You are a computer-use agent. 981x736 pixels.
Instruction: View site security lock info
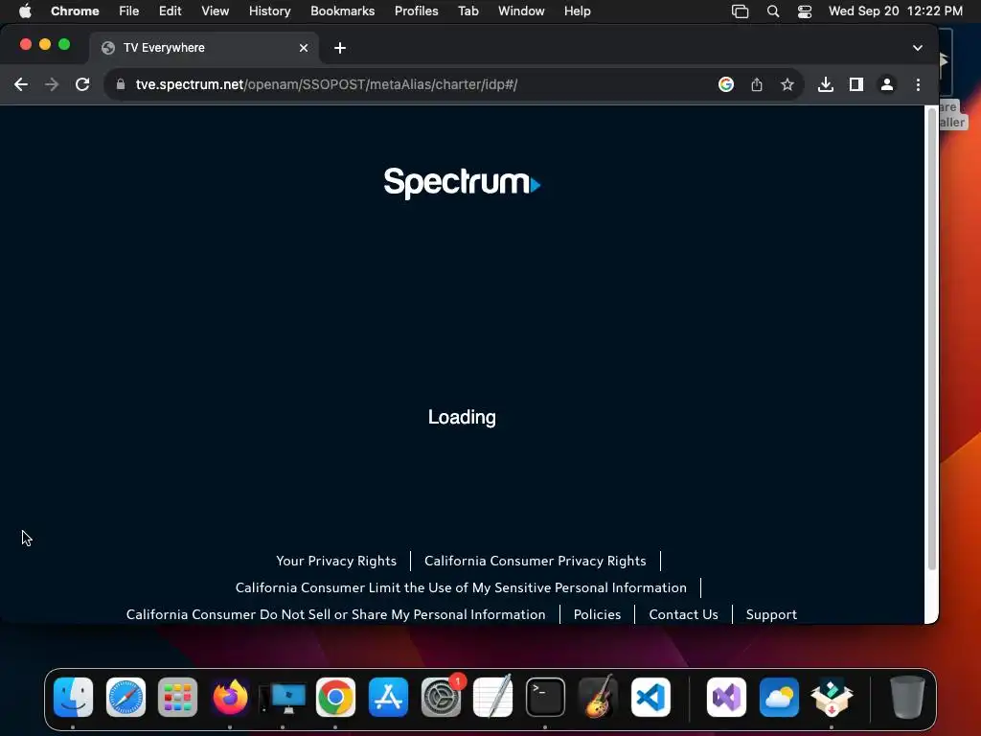(x=121, y=84)
